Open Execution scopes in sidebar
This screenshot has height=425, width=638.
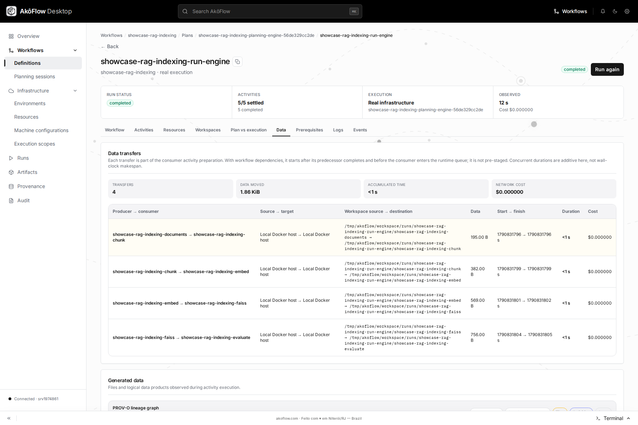[x=34, y=144]
